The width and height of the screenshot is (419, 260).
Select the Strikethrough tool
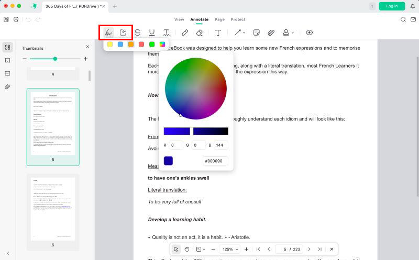point(138,32)
